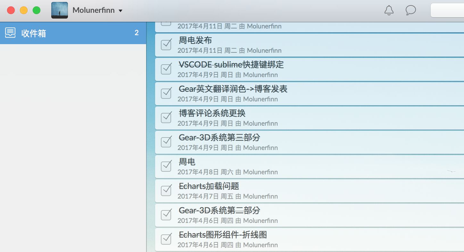Click the date line under Gear-3D系统第二部分

(x=228, y=221)
